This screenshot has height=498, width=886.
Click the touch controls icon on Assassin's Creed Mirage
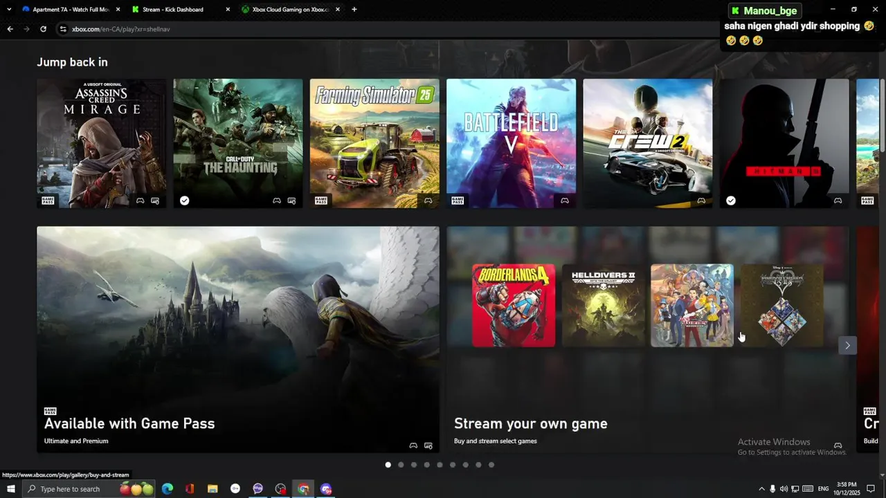(x=155, y=201)
